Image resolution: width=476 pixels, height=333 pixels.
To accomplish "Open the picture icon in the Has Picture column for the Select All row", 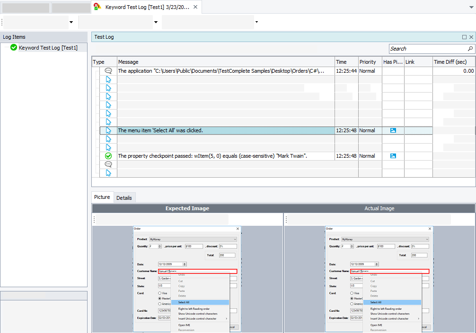I will (x=393, y=130).
